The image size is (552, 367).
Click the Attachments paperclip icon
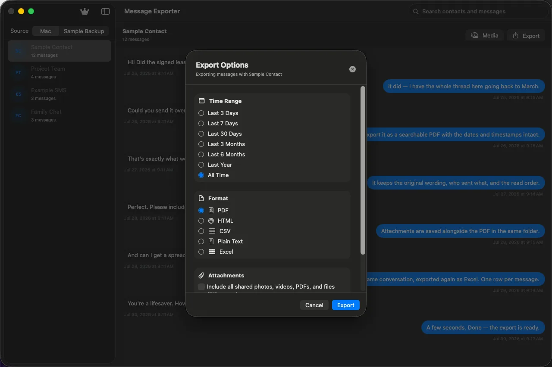(201, 275)
